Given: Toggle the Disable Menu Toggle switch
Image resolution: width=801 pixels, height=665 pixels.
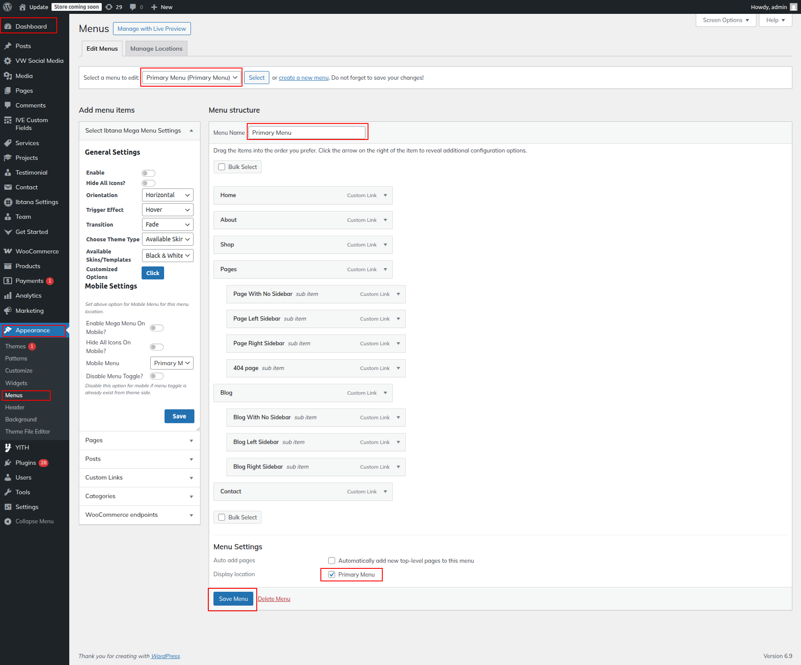Looking at the screenshot, I should point(157,376).
